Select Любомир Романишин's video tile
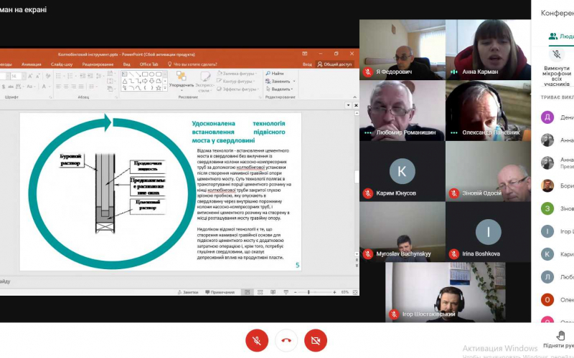 point(403,111)
